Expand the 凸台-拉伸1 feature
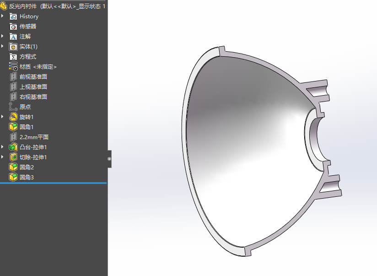 click(3, 147)
